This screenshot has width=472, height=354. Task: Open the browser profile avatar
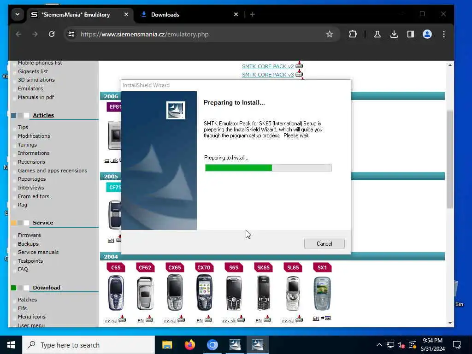(x=427, y=34)
